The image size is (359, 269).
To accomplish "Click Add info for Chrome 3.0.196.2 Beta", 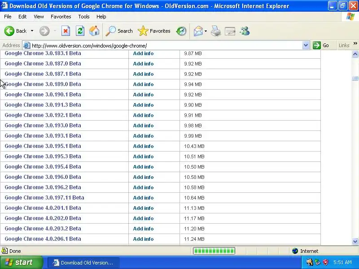I will [x=143, y=187].
